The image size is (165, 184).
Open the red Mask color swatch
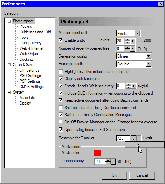[x=98, y=153]
